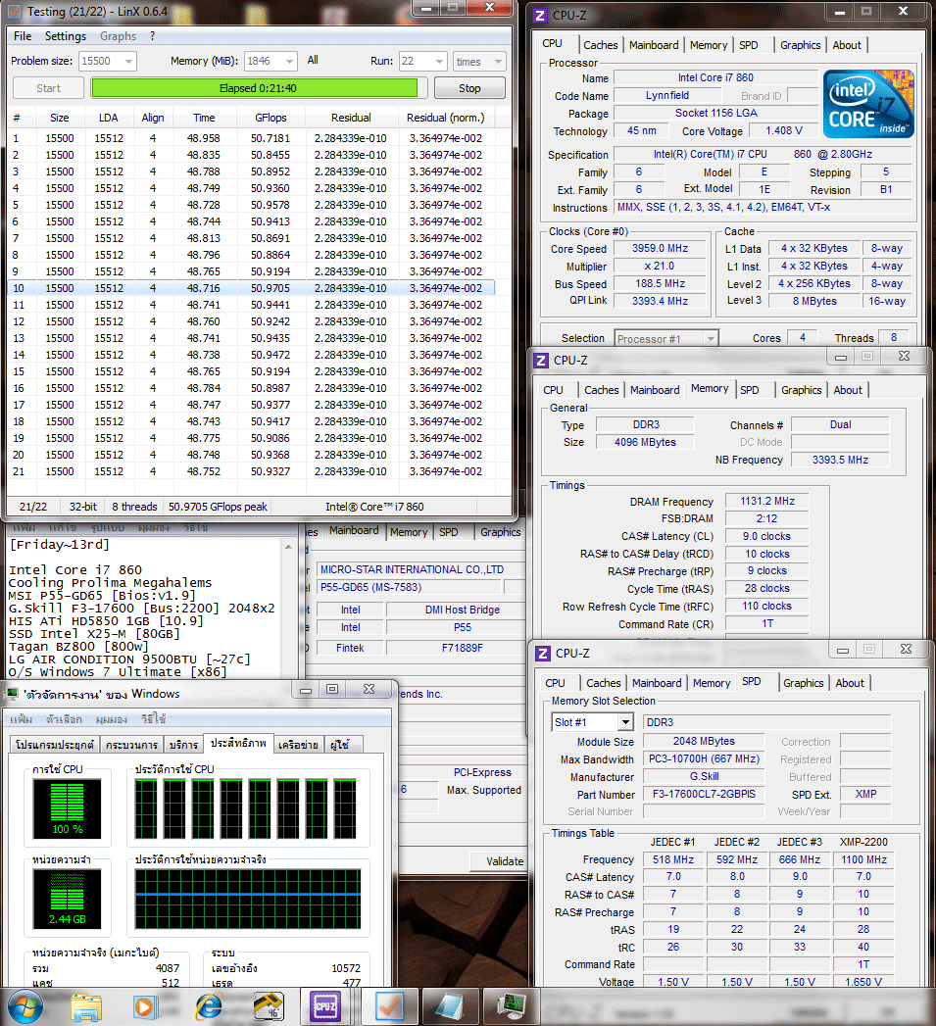Open Mainboard tab in CPU-Z SPD window
This screenshot has height=1026, width=936.
click(x=657, y=683)
